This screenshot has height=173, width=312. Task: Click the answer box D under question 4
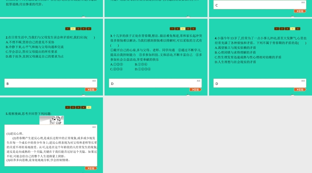(260, 83)
